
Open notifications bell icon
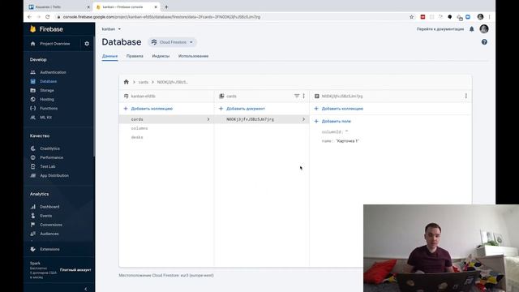click(x=472, y=29)
